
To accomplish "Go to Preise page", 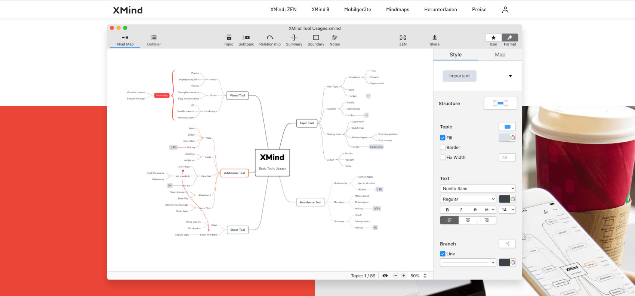I will [x=479, y=10].
